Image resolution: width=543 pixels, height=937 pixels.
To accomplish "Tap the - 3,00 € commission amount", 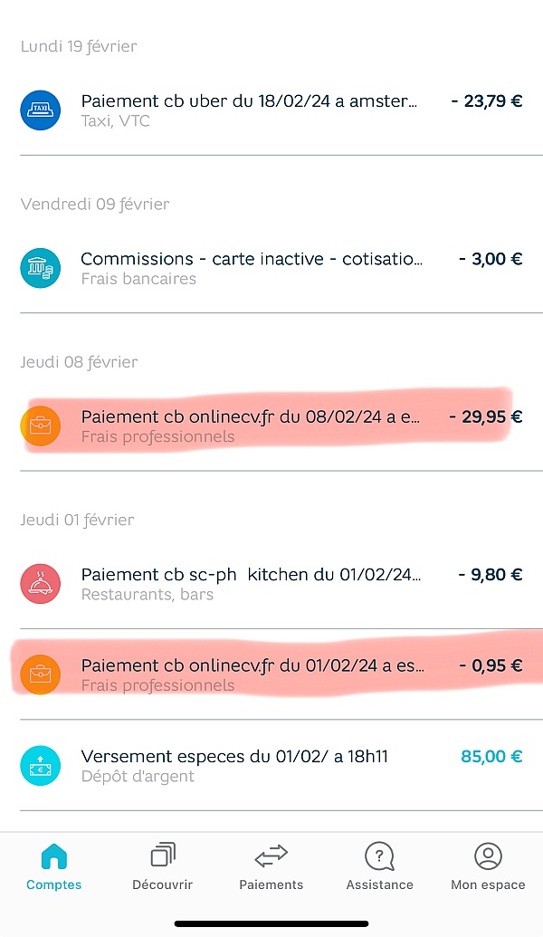I will [491, 259].
